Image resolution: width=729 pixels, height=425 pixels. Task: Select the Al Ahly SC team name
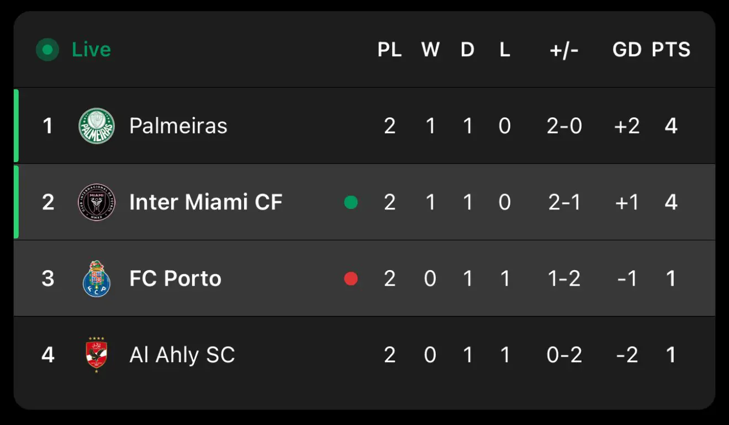tap(182, 354)
